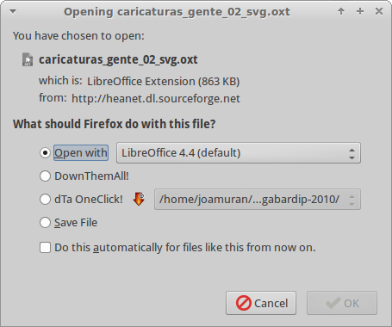This screenshot has width=392, height=327.
Task: Click the Open with label text
Action: (81, 153)
